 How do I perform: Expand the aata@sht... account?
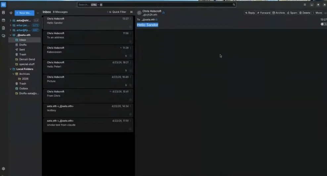point(11,20)
